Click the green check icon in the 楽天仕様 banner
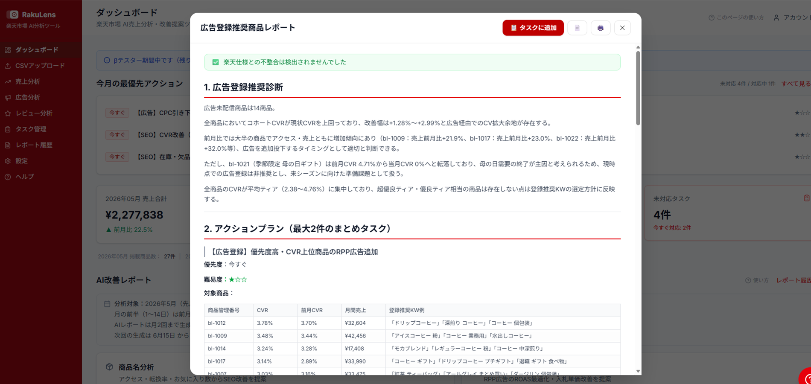 216,62
